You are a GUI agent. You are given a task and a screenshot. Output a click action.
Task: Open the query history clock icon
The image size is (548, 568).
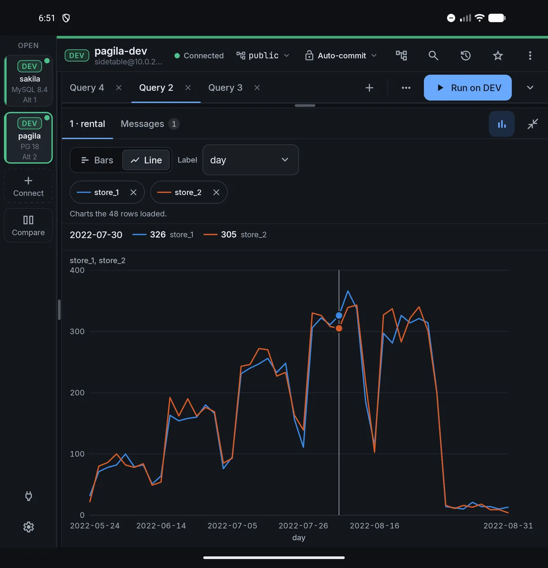tap(465, 56)
